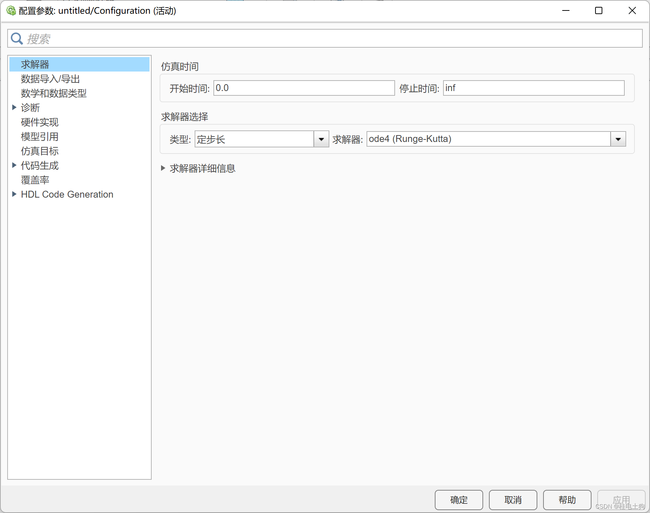Image resolution: width=650 pixels, height=513 pixels.
Task: Open the 硬件实现 settings page
Action: tap(39, 122)
